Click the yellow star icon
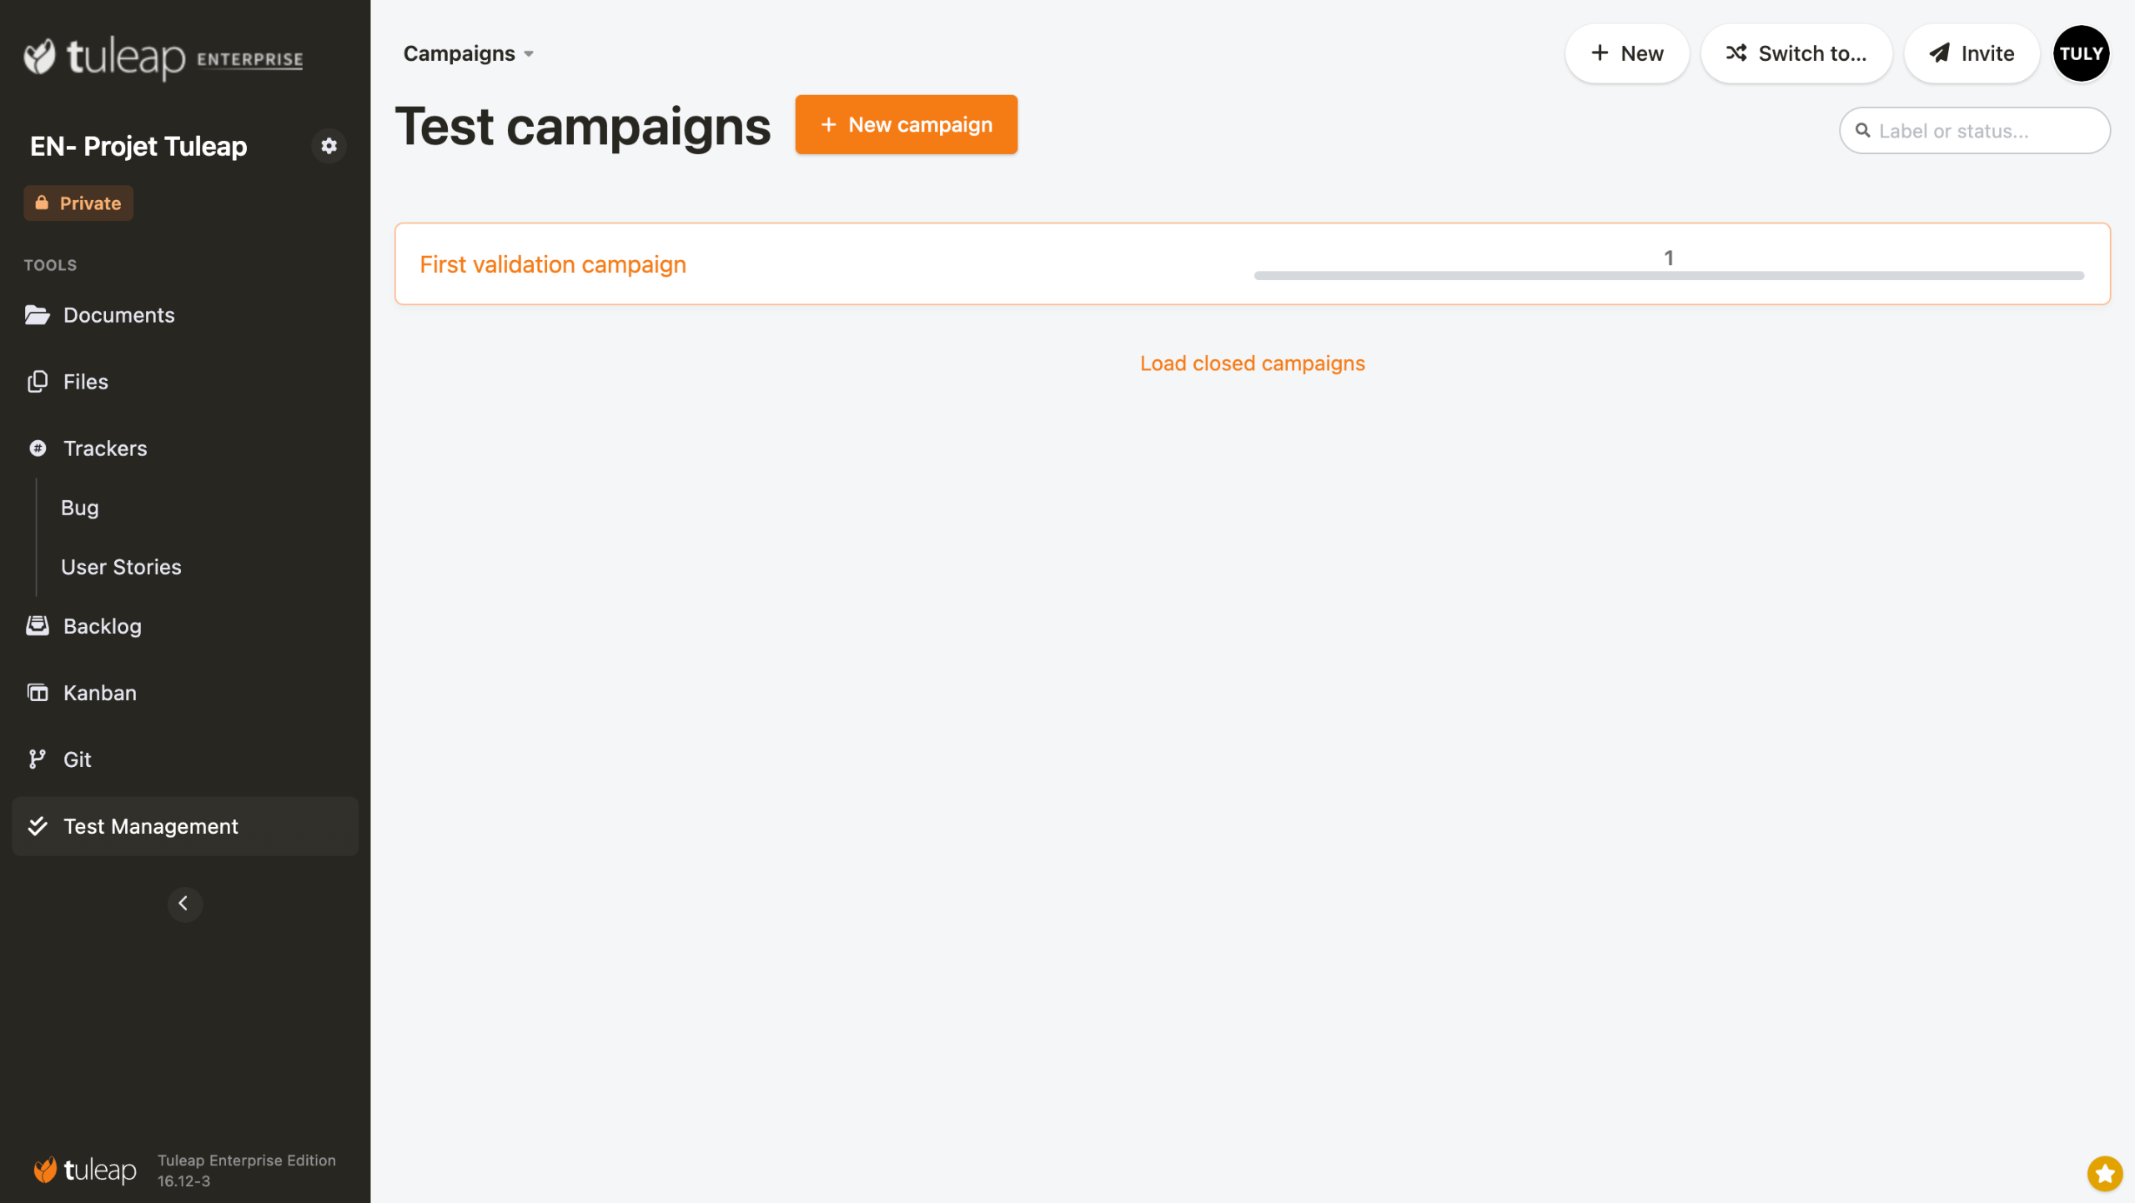 click(x=2104, y=1173)
